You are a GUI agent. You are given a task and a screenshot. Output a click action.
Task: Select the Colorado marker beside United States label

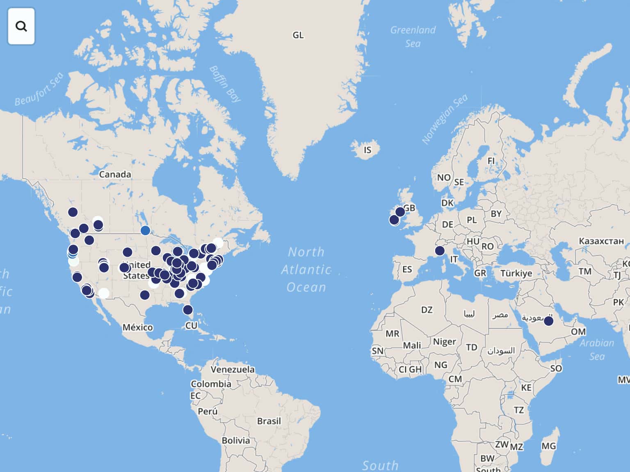tap(124, 268)
